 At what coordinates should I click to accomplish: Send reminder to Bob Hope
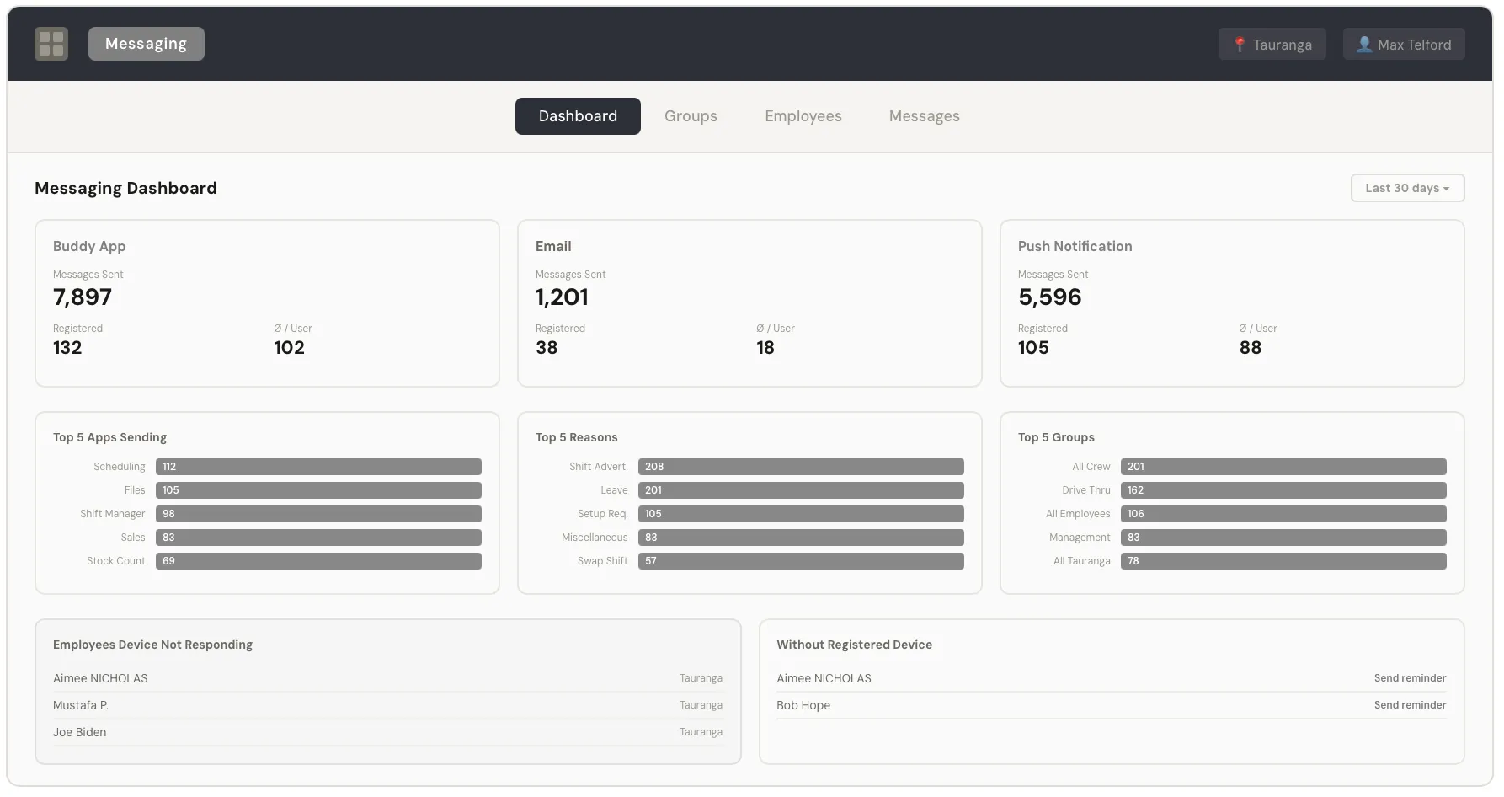click(1410, 705)
